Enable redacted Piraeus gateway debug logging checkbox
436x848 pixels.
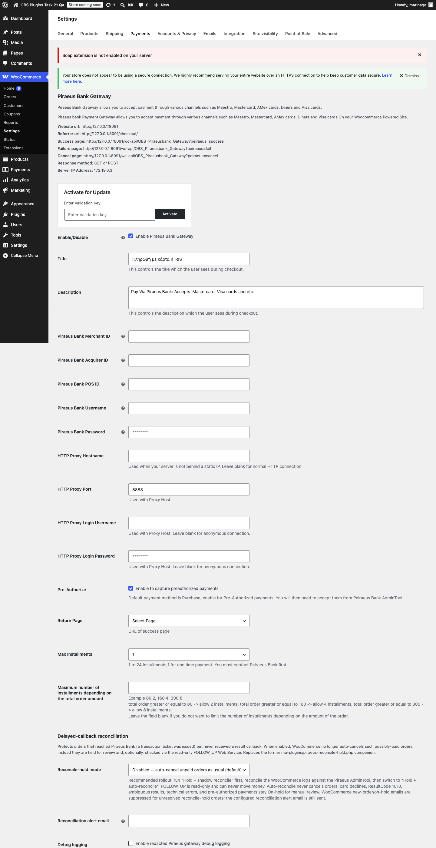130,843
